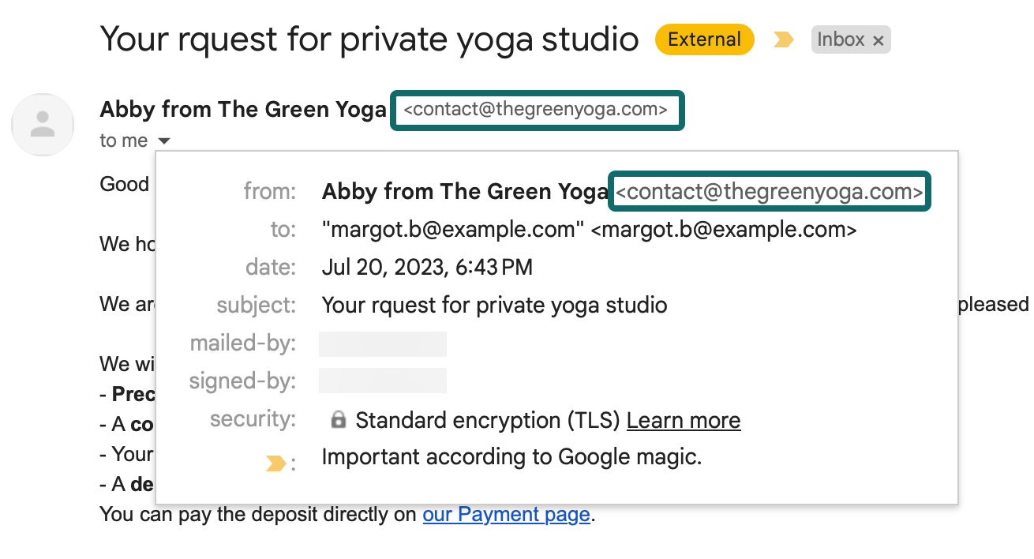Image resolution: width=1034 pixels, height=559 pixels.
Task: Click the subject text in details popup
Action: 494,305
